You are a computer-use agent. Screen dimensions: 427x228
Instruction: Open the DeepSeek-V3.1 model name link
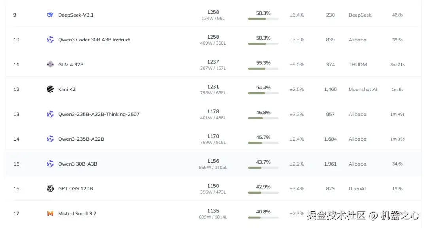tap(76, 15)
